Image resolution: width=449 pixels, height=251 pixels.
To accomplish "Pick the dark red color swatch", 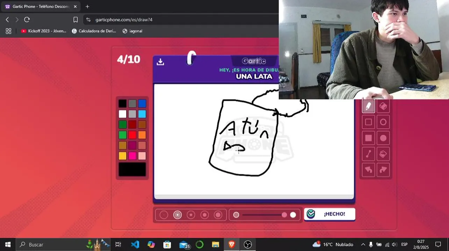I will coord(132,124).
